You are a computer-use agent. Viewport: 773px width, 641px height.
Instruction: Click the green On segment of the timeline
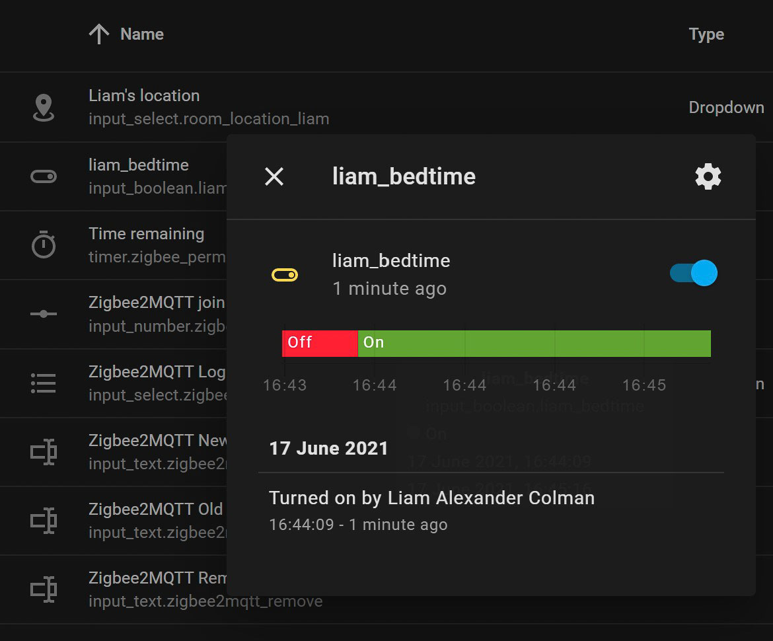coord(496,342)
